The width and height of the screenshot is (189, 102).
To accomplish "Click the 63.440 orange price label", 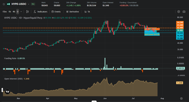I will [180, 25].
